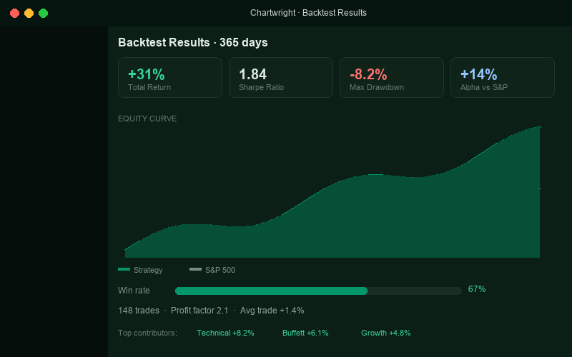Toggle the Strategy legend entry
This screenshot has height=357, width=572.
[140, 270]
